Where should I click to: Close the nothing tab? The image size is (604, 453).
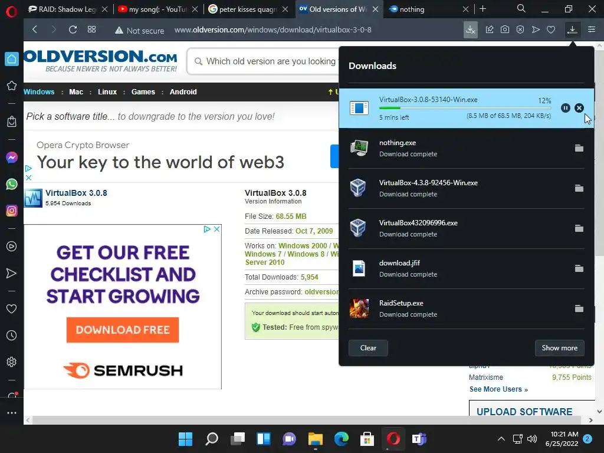tap(465, 9)
